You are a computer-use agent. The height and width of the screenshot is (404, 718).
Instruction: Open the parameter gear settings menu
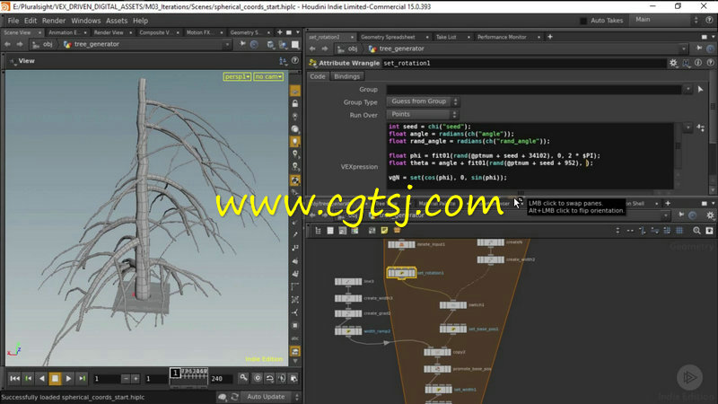[673, 63]
